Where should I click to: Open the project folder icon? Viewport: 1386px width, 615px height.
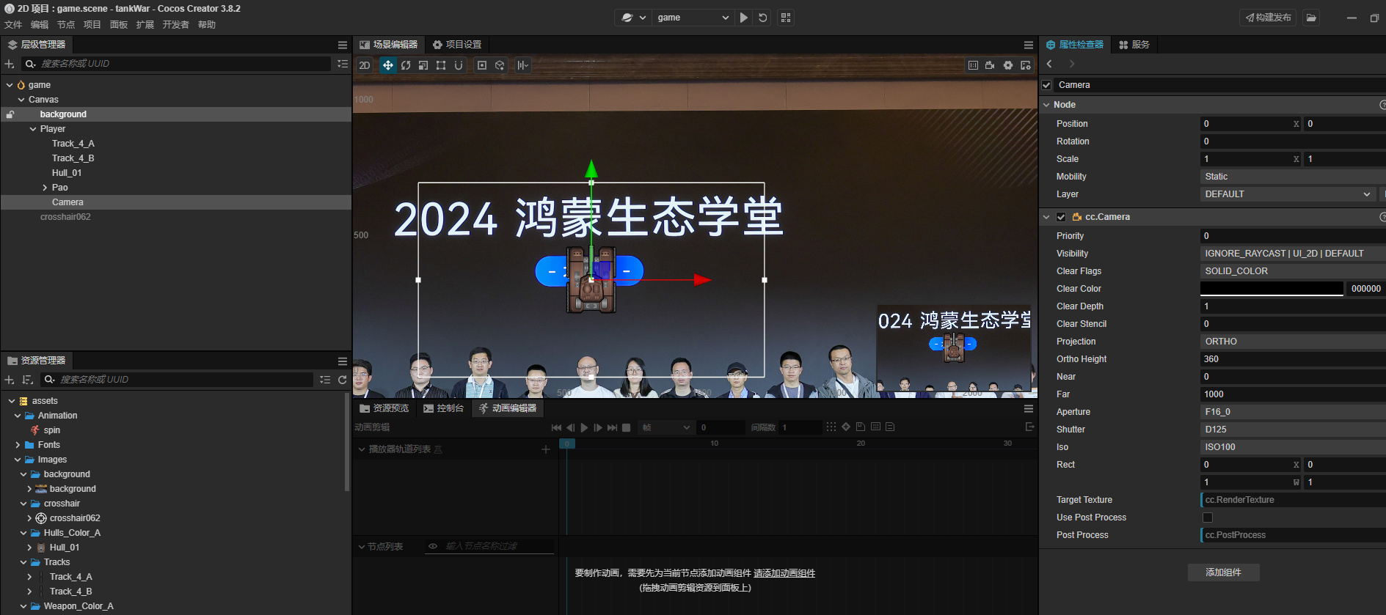[x=1311, y=18]
